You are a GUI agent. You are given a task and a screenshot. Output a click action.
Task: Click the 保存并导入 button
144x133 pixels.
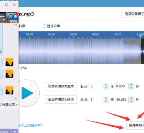tap(135, 125)
